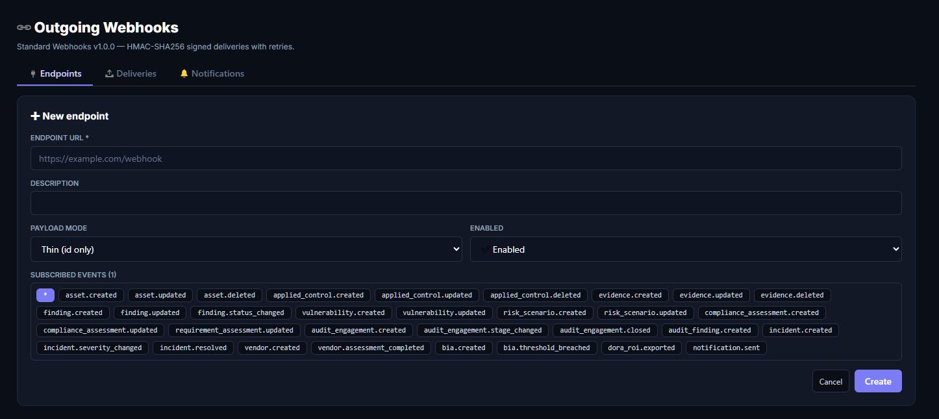Pick the audit_engagement.created chip
Screen dimensions: 939x419
(x=358, y=330)
